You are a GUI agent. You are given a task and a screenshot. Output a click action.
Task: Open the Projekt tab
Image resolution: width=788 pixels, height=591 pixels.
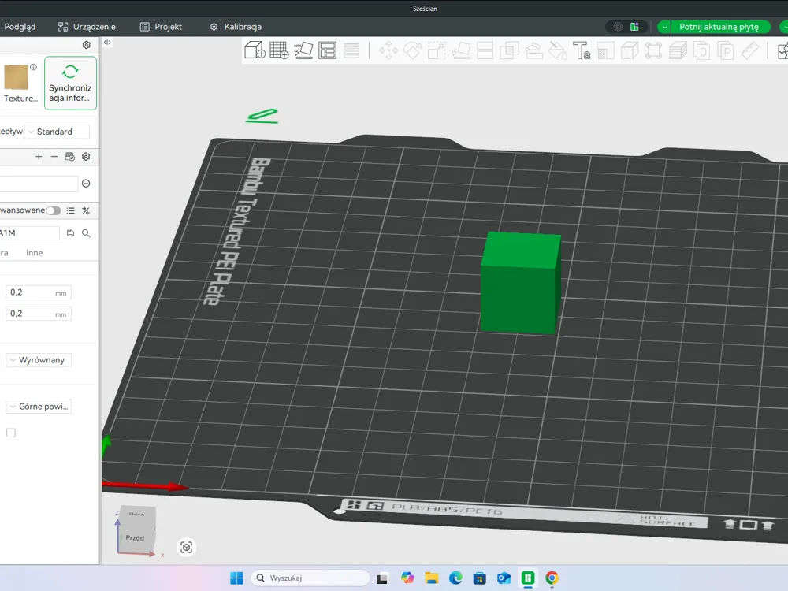coord(161,27)
